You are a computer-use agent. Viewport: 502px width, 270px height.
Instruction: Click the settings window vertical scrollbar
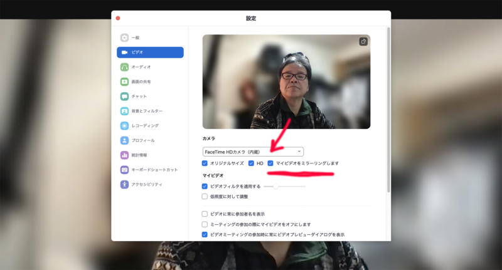pos(388,110)
